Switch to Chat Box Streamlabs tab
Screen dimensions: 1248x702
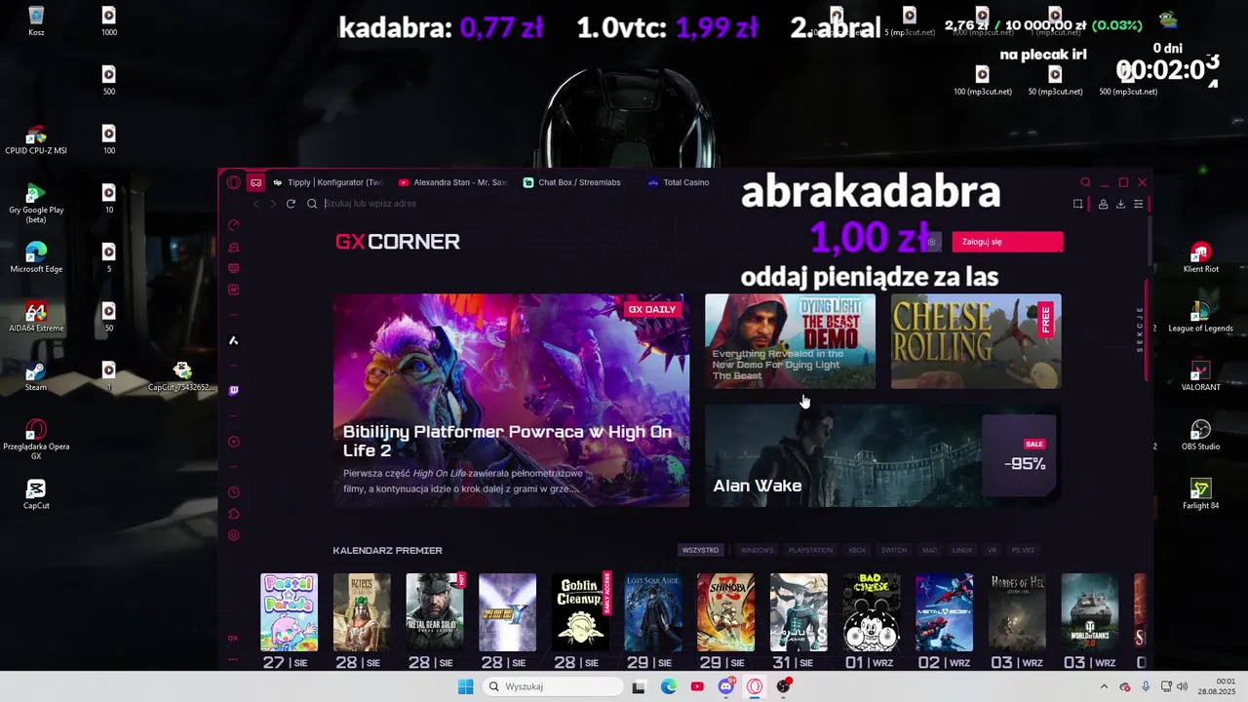578,182
